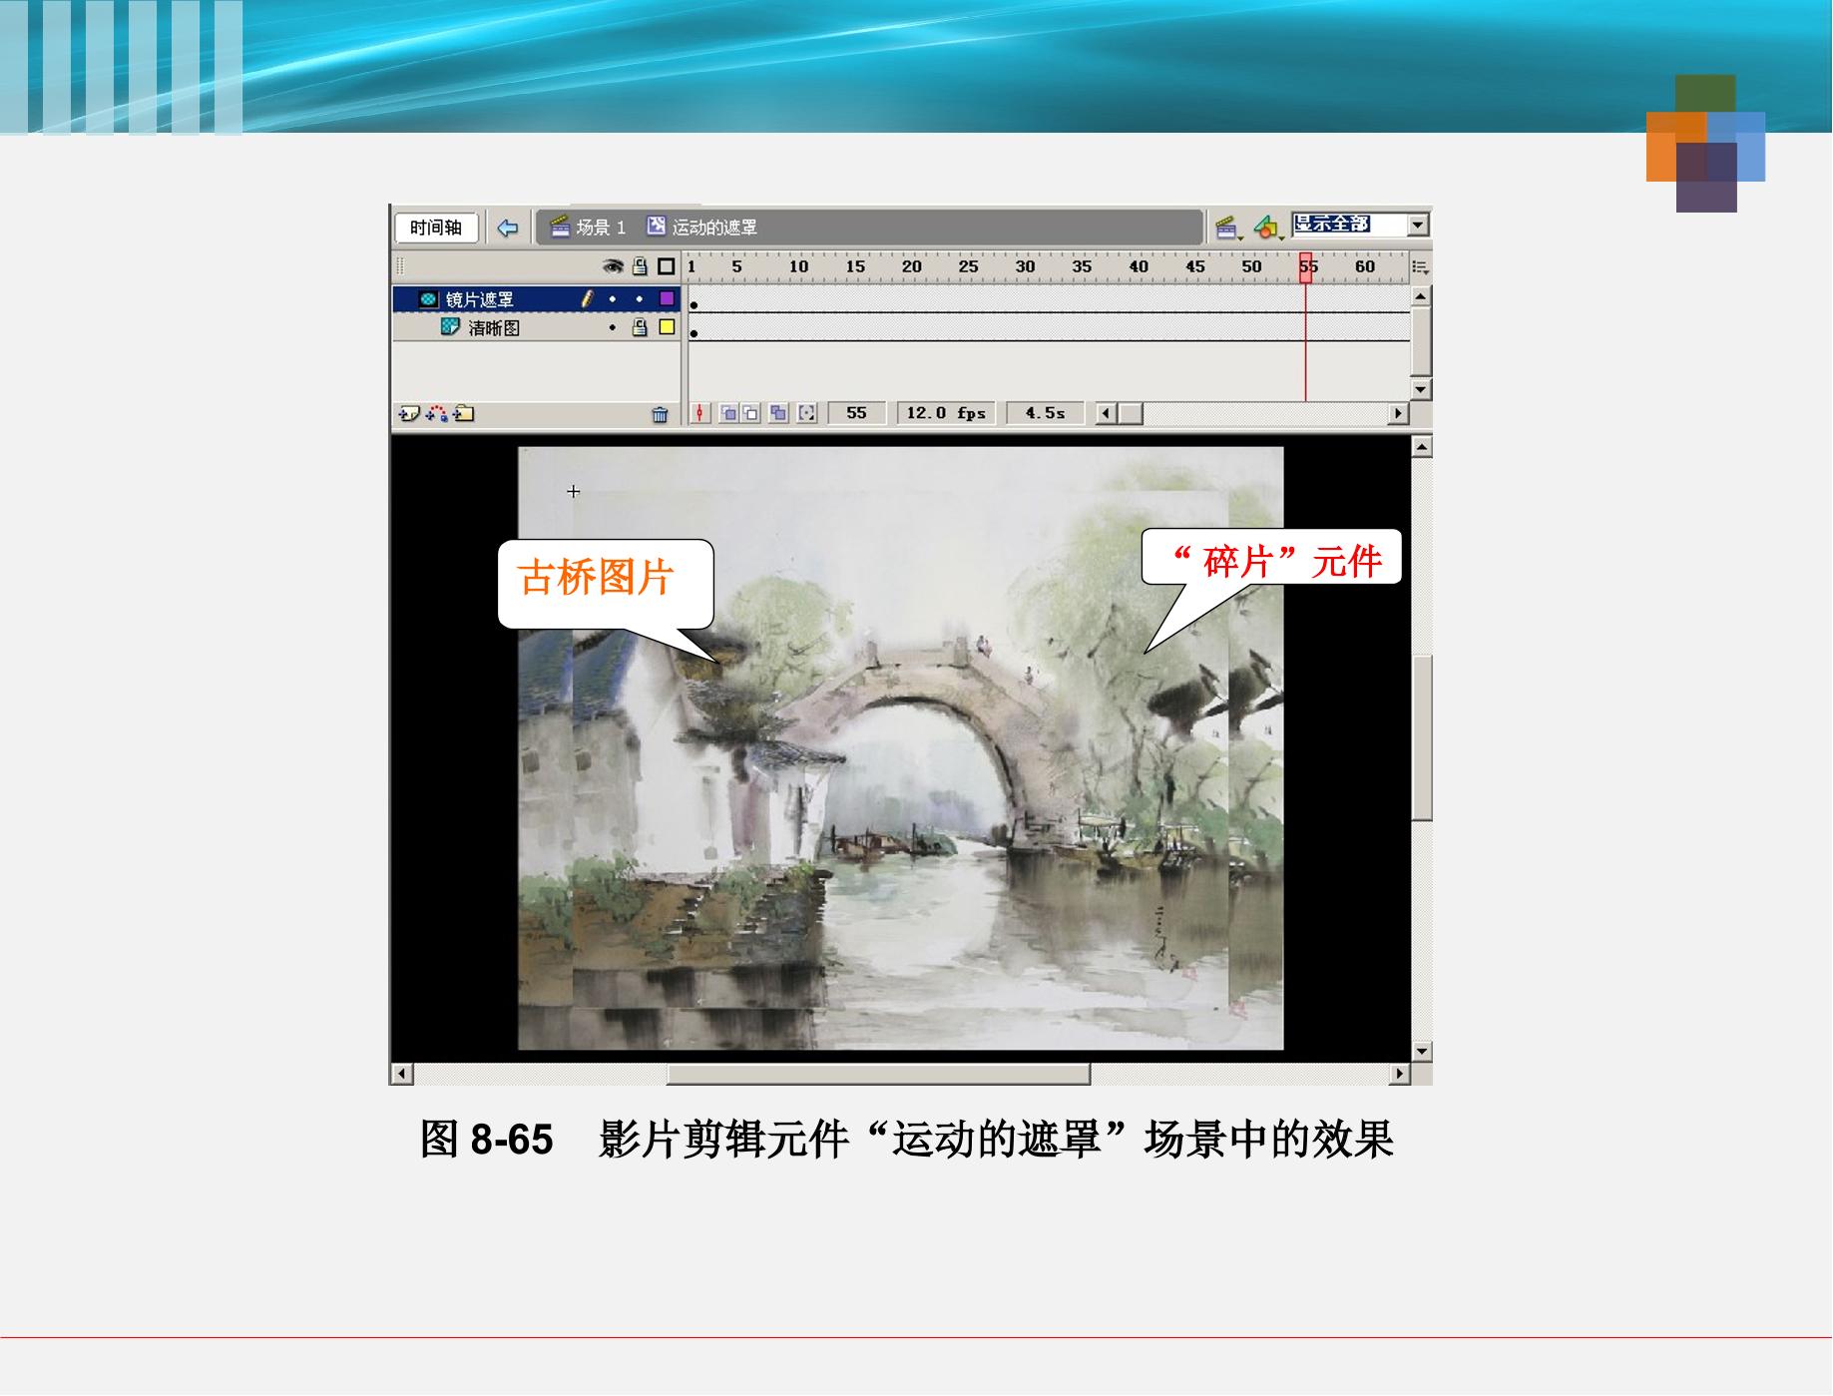This screenshot has height=1396, width=1833.
Task: Insert a layer folder
Action: (464, 413)
